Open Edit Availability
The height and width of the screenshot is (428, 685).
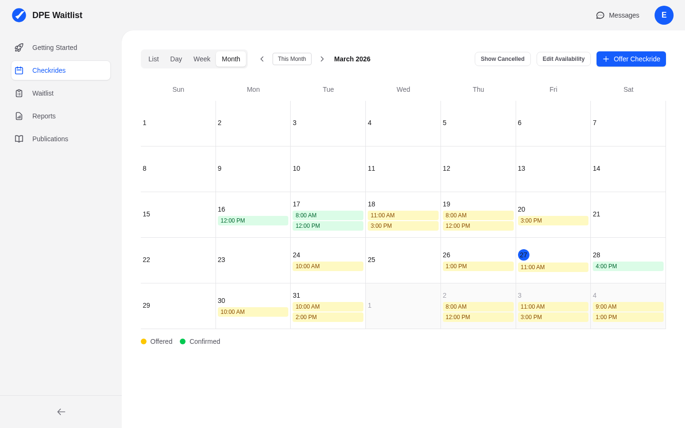(564, 59)
